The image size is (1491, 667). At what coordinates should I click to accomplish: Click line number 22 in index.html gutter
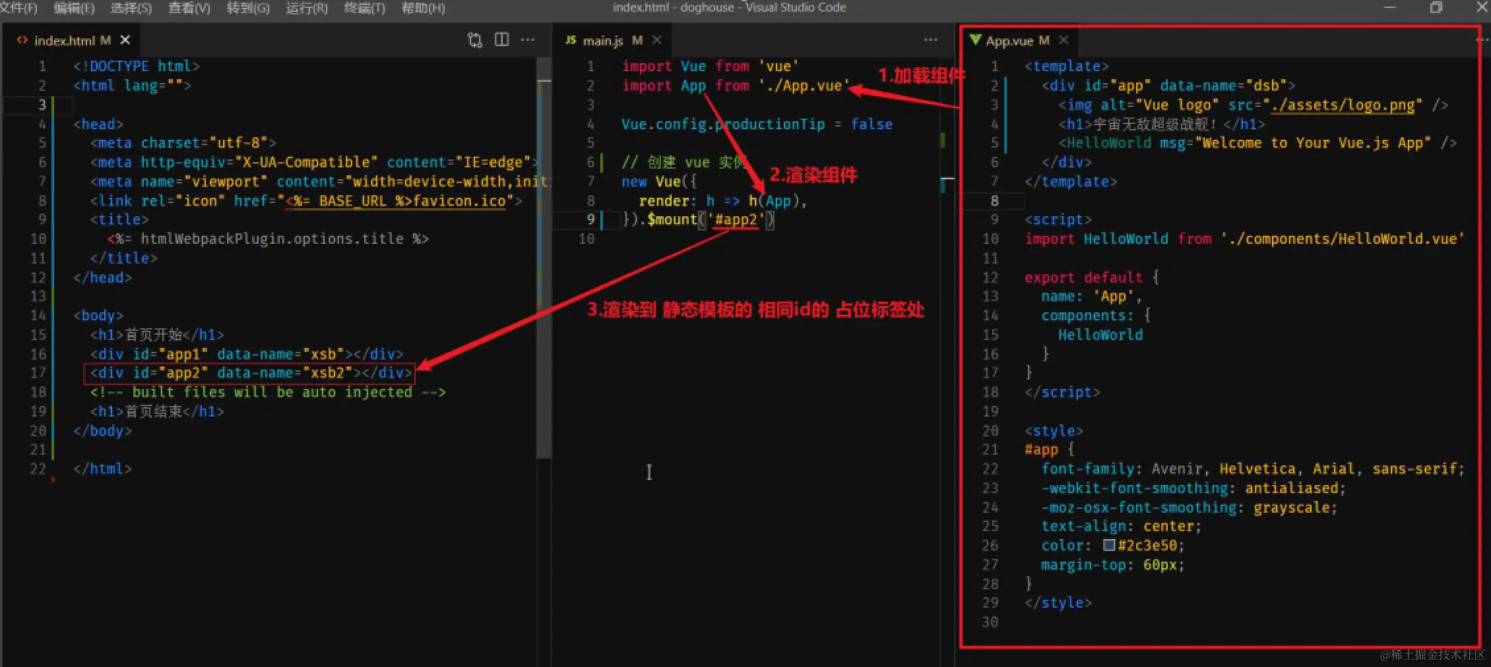[38, 469]
